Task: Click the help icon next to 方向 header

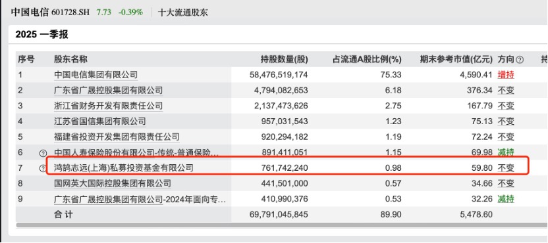Action: point(520,60)
